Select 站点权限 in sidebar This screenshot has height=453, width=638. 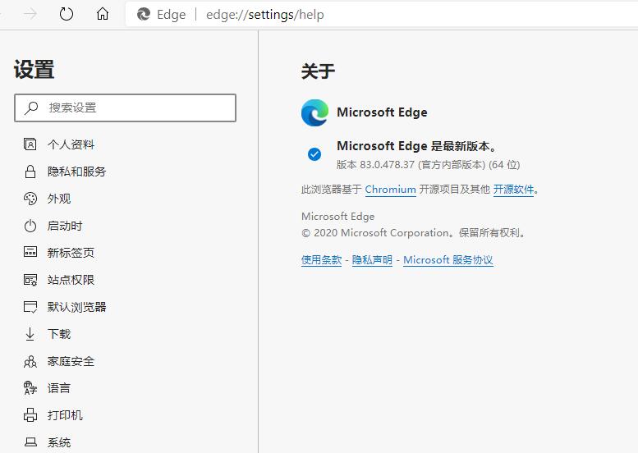tap(71, 280)
